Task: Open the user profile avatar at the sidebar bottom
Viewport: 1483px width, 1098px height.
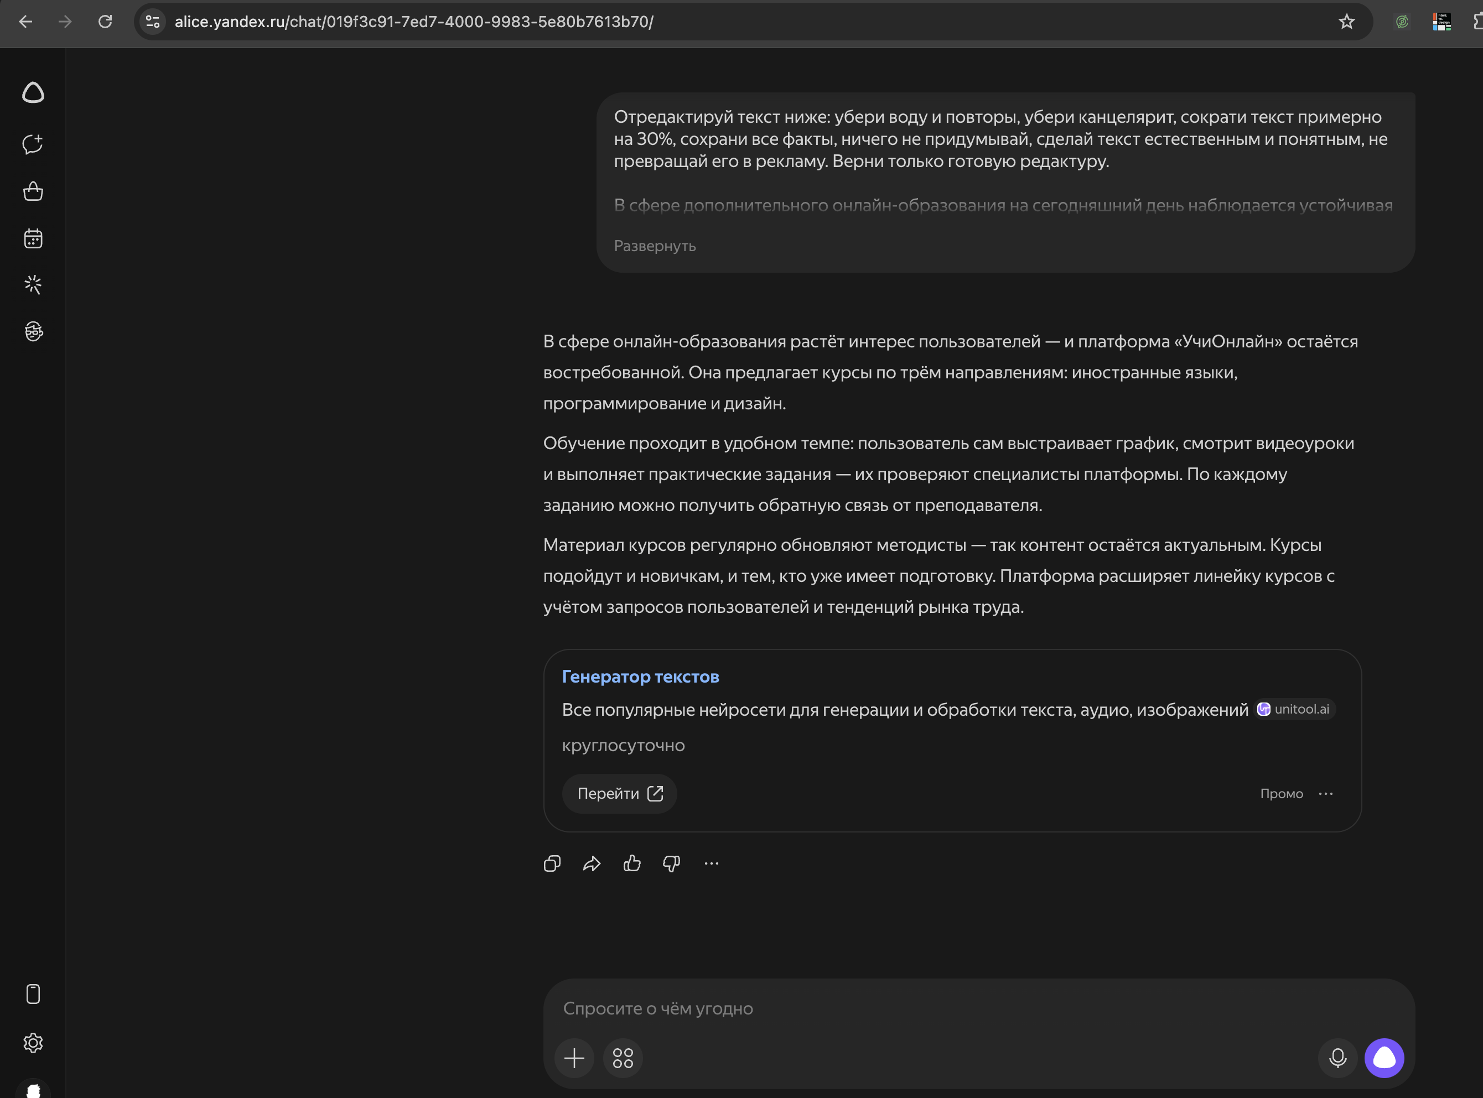Action: [33, 1089]
